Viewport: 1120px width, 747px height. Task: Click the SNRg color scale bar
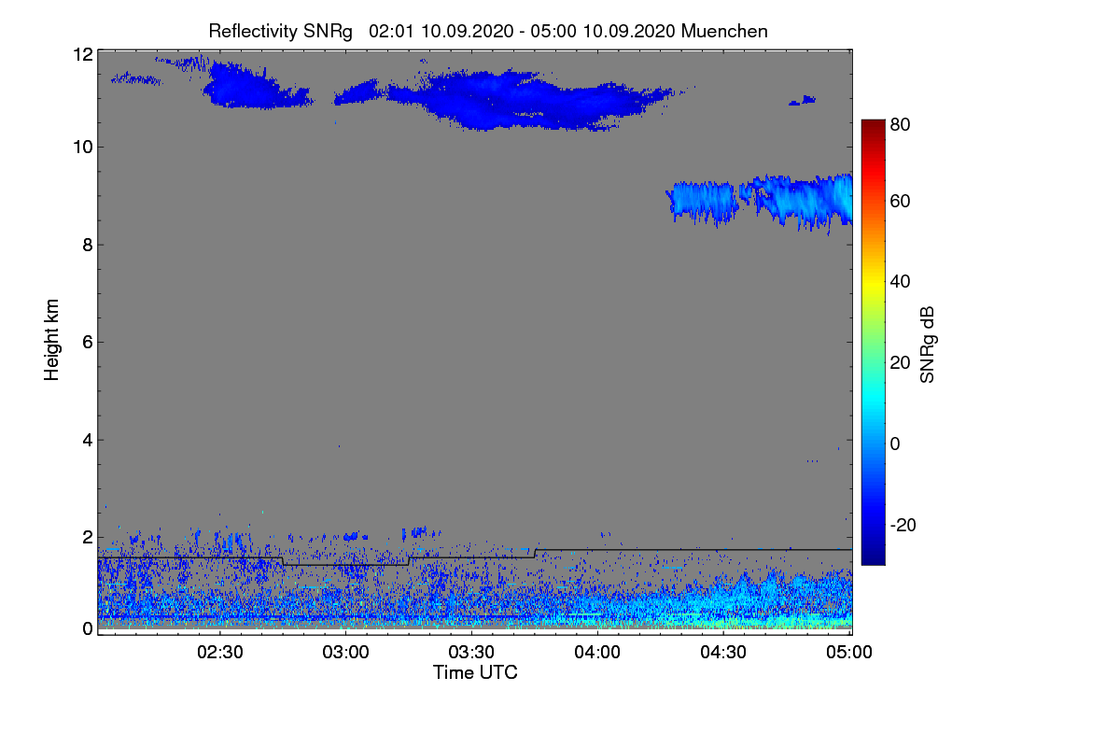coord(872,342)
